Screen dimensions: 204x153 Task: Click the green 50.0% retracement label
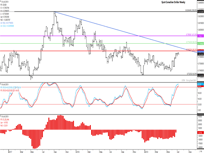tap(192, 42)
